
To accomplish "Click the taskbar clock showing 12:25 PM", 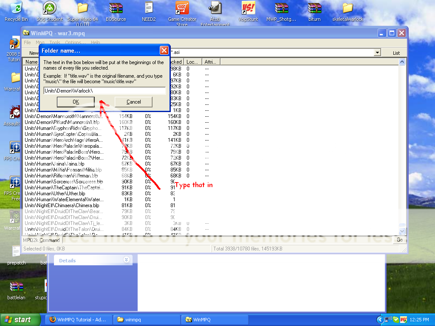I will pyautogui.click(x=419, y=320).
